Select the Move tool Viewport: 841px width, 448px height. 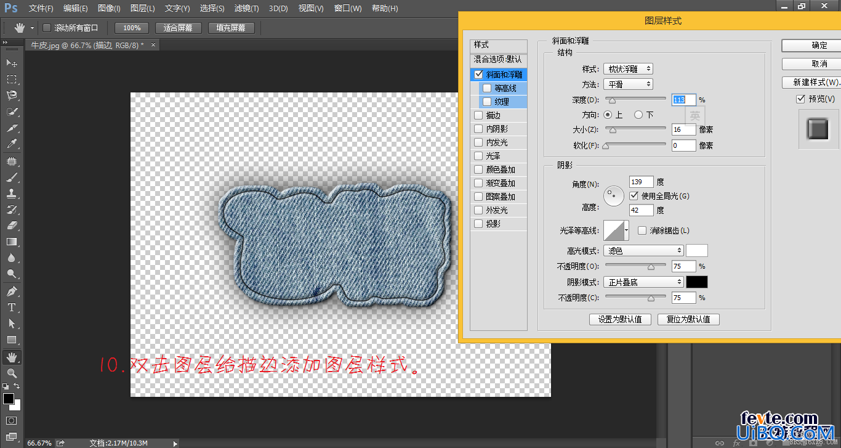coord(12,63)
